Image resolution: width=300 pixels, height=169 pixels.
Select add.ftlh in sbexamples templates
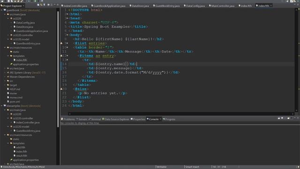pos(21,147)
